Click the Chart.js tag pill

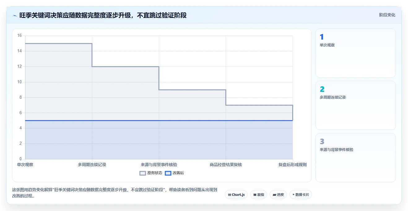click(x=236, y=195)
